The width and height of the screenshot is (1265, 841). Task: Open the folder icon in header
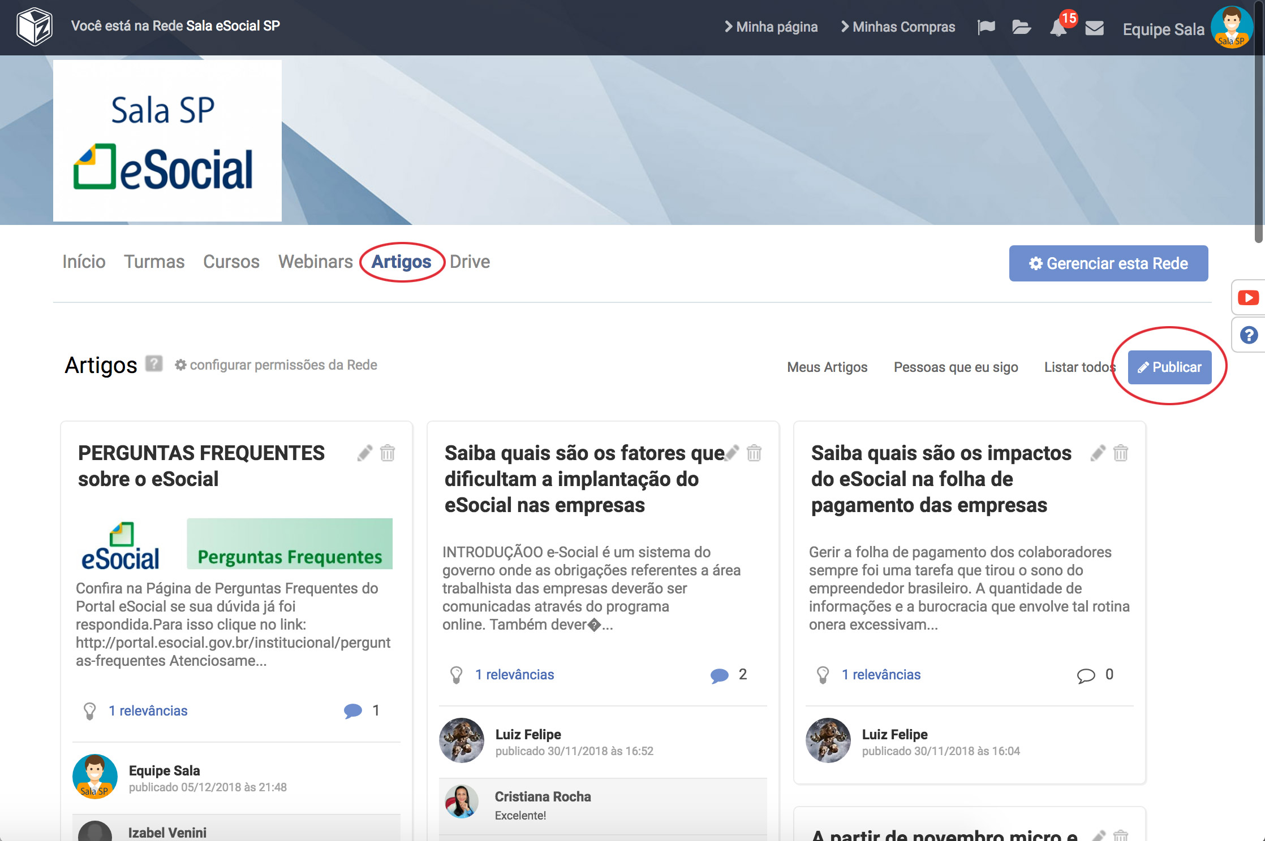tap(1021, 27)
